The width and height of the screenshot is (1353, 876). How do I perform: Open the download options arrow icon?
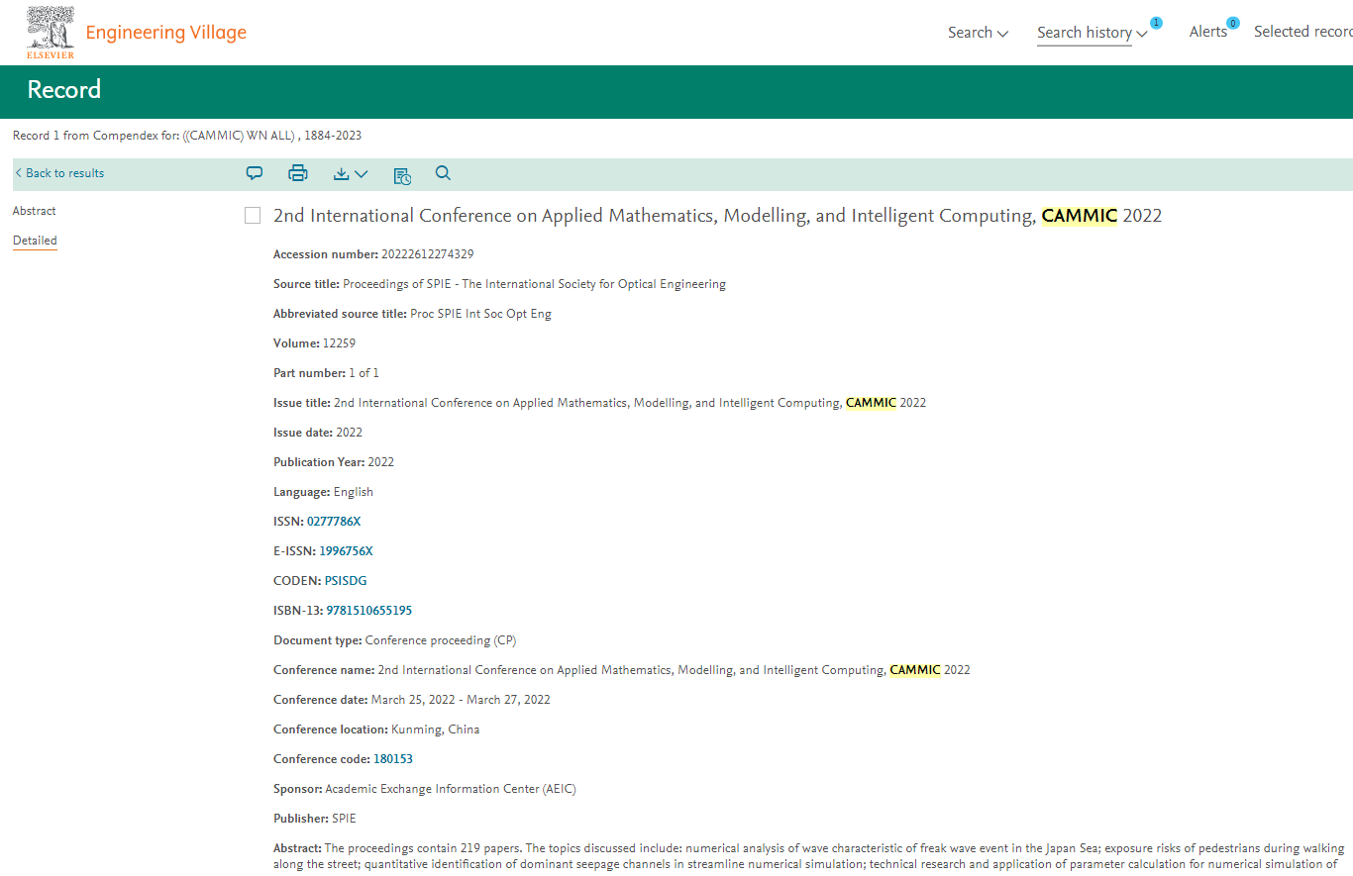click(x=351, y=174)
